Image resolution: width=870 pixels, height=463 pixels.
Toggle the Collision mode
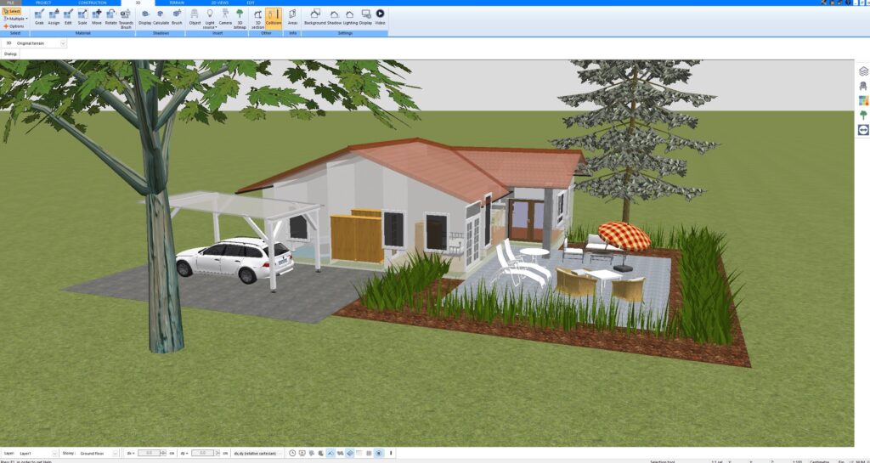274,17
